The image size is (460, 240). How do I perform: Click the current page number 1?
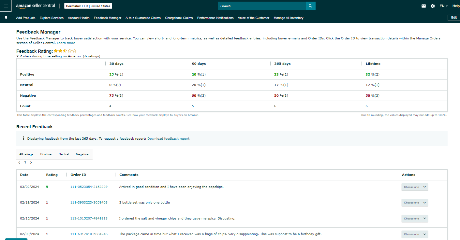[x=25, y=162]
